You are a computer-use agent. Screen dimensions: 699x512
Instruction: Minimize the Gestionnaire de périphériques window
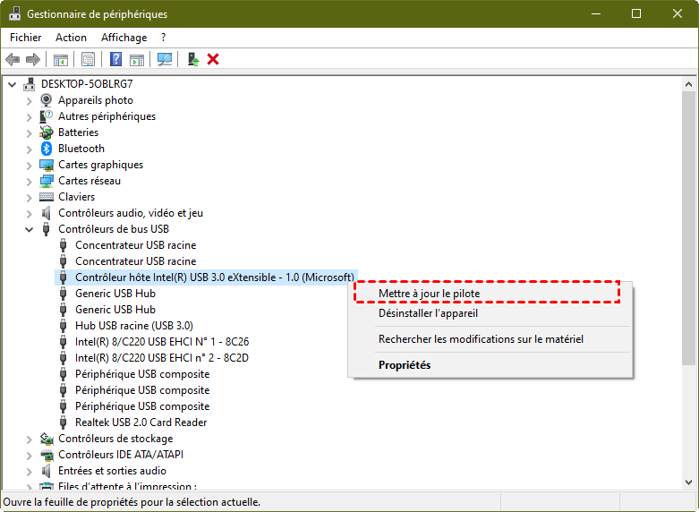596,13
